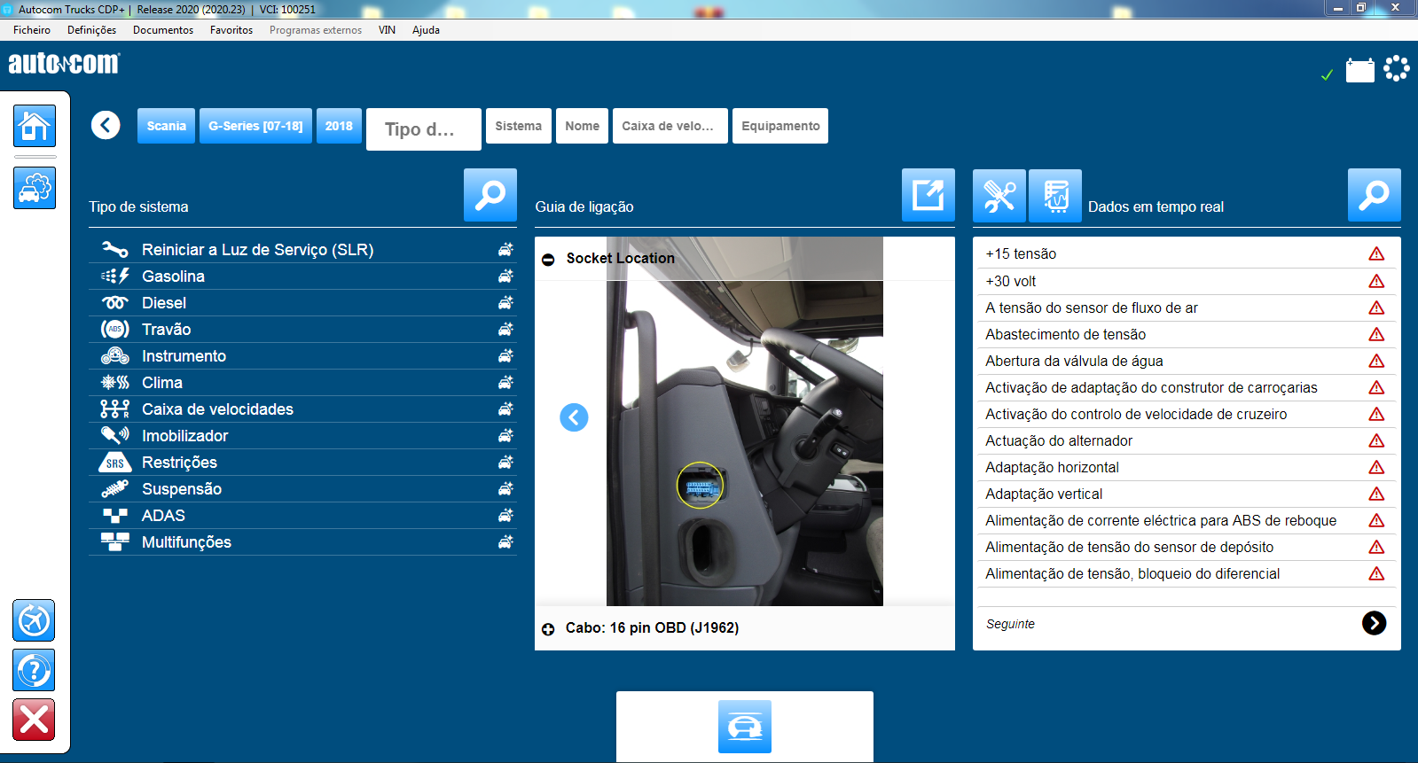
Task: Click the wrench and screwdriver tools icon
Action: 999,196
